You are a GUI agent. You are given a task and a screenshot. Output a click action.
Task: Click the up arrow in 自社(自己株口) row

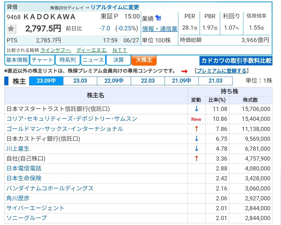(x=196, y=158)
